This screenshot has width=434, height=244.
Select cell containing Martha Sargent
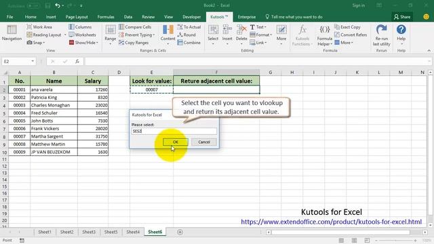[x=54, y=136]
